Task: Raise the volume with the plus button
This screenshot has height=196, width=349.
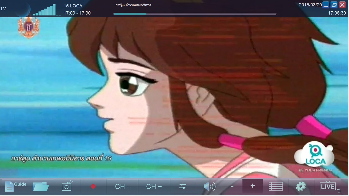Action: 252,186
